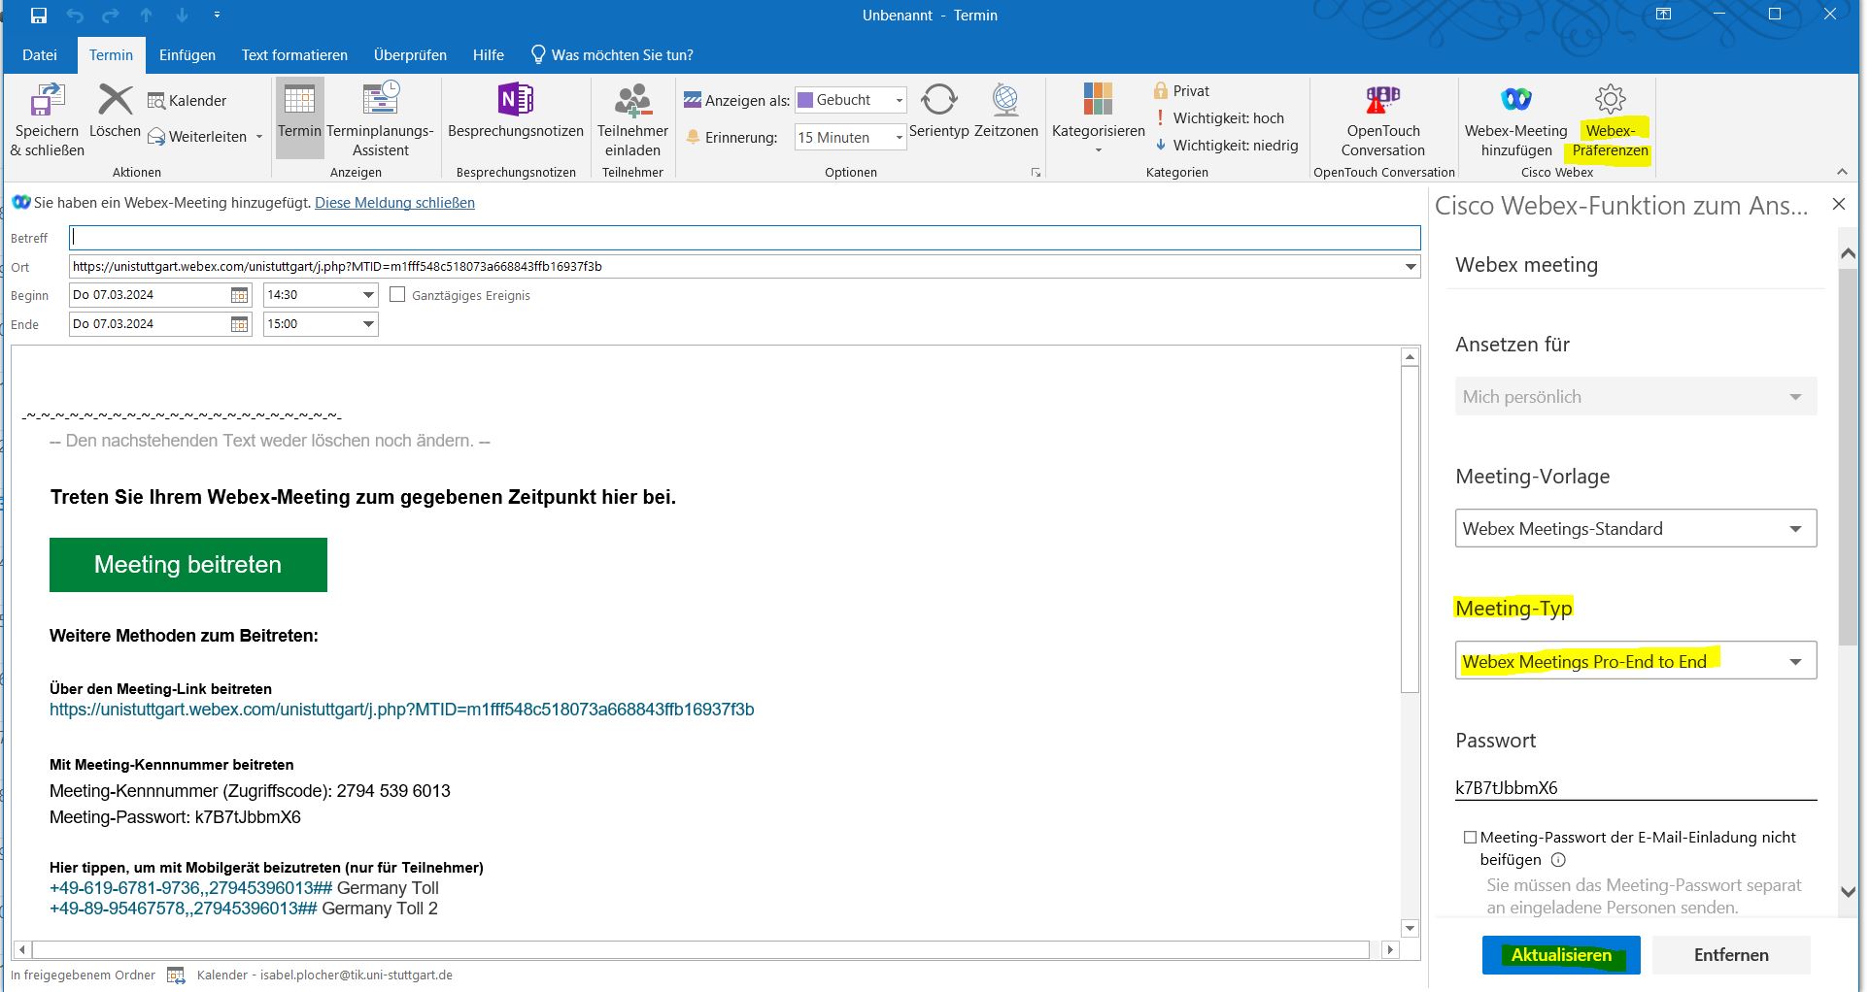Open the Kategorisieren color menu

click(1098, 118)
